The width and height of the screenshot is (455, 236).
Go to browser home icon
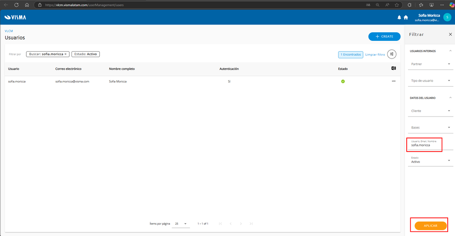click(27, 5)
